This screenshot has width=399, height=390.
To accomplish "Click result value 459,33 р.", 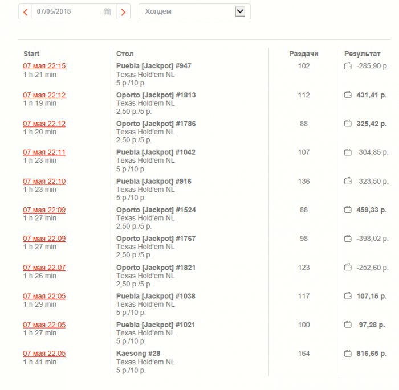I will coord(372,210).
